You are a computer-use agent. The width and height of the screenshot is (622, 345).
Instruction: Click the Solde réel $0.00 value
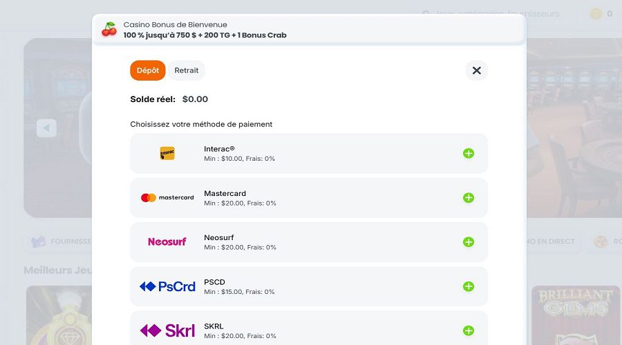click(x=195, y=99)
